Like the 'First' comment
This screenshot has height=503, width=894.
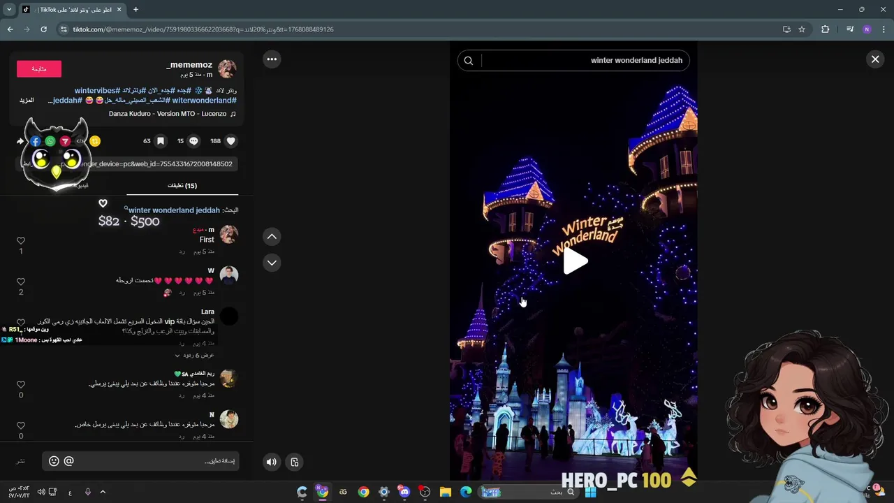pos(21,240)
